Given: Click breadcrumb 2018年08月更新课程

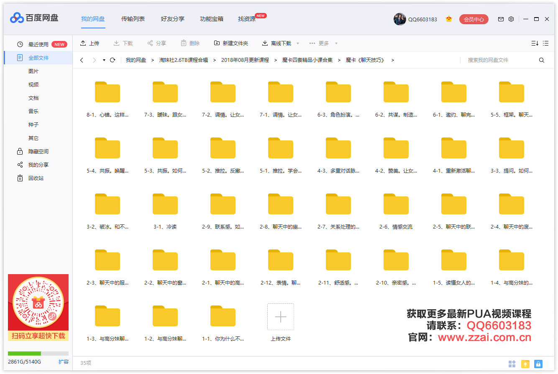Looking at the screenshot, I should tap(245, 60).
